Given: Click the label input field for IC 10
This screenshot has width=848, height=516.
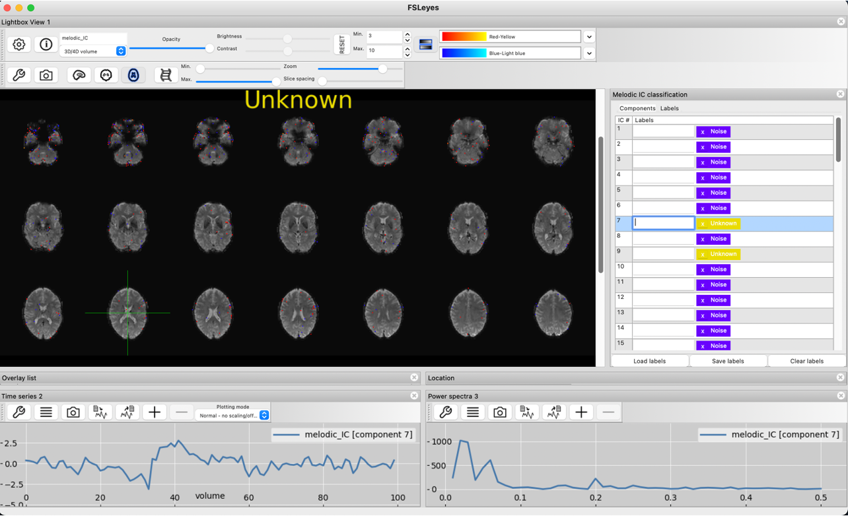Looking at the screenshot, I should (x=663, y=269).
